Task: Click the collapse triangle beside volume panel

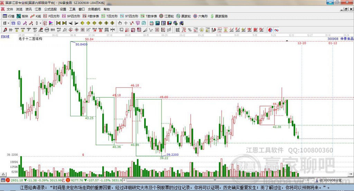Action: pos(3,174)
